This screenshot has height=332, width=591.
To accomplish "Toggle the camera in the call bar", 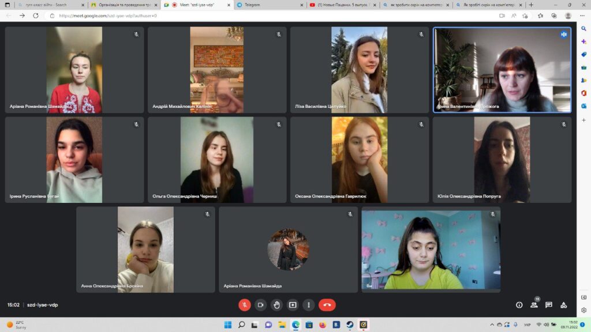I will click(x=260, y=305).
